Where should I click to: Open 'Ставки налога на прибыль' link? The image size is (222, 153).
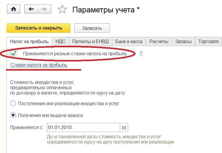[x=39, y=65]
